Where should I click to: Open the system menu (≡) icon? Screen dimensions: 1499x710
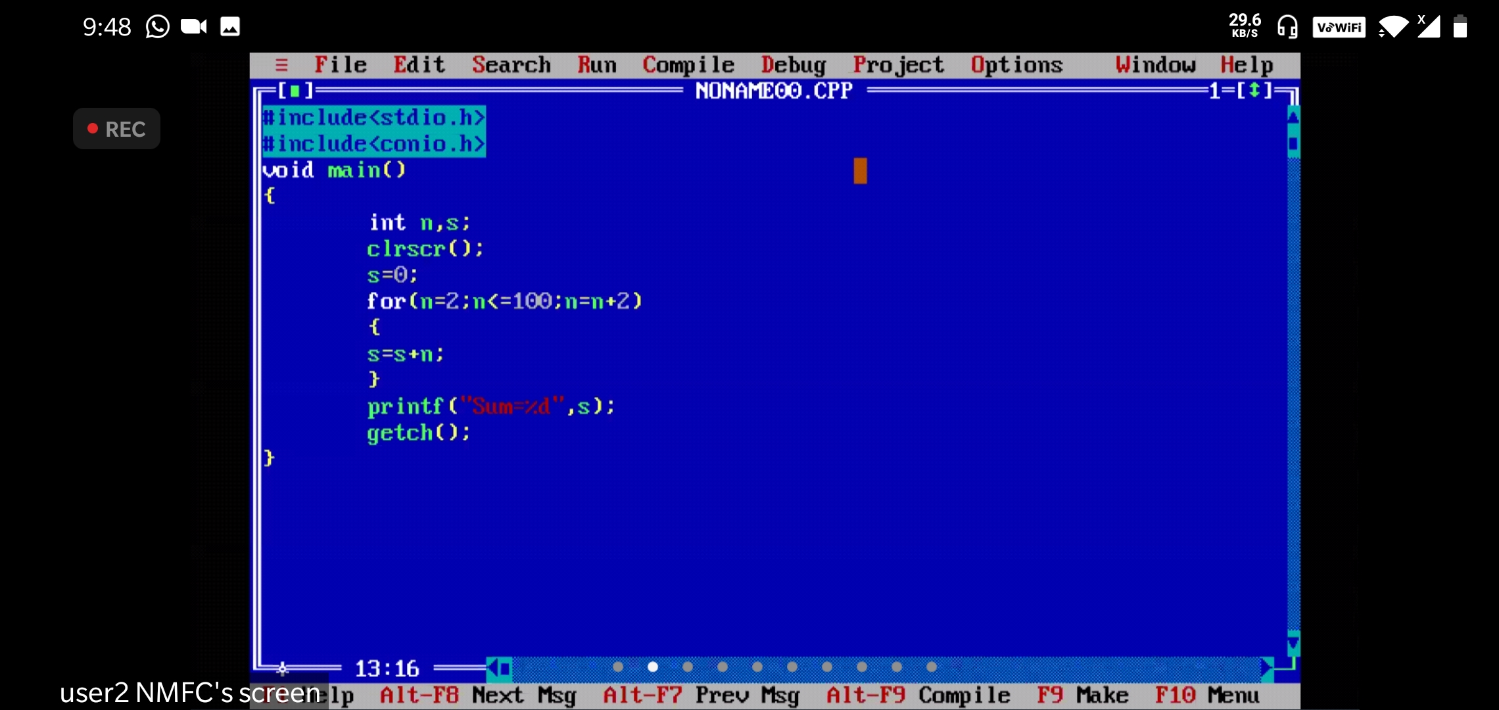tap(281, 64)
